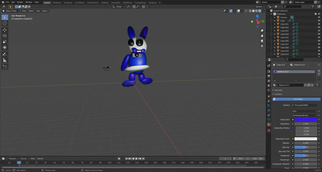The height and width of the screenshot is (172, 322).
Task: Add a material slot with plus button
Action: (x=319, y=71)
